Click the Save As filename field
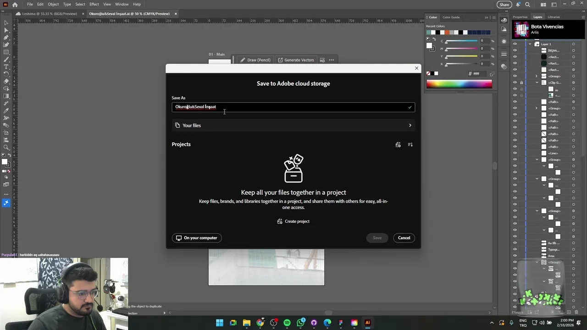This screenshot has height=330, width=587. pos(293,107)
